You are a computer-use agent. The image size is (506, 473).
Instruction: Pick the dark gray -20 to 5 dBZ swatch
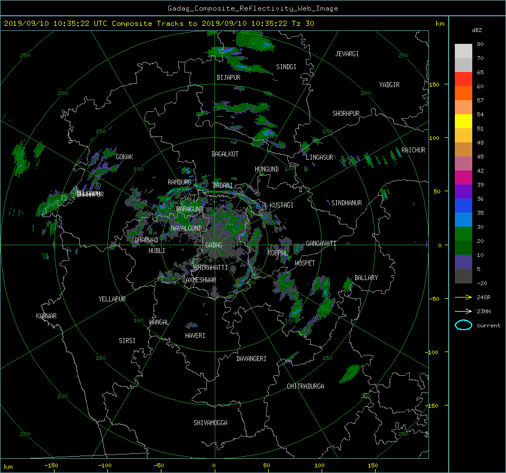[x=463, y=276]
